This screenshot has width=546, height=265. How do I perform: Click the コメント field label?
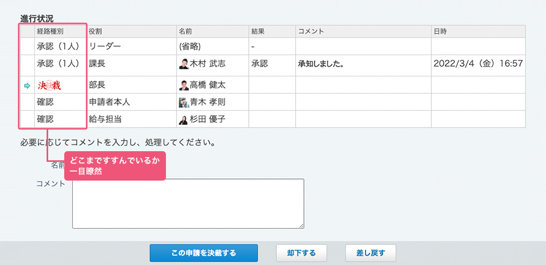(51, 184)
